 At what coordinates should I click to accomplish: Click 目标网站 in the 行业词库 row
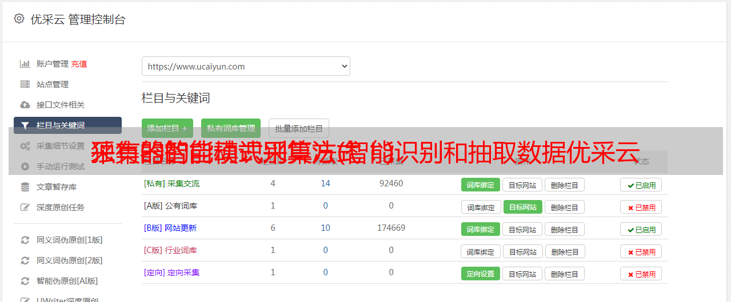(x=522, y=251)
